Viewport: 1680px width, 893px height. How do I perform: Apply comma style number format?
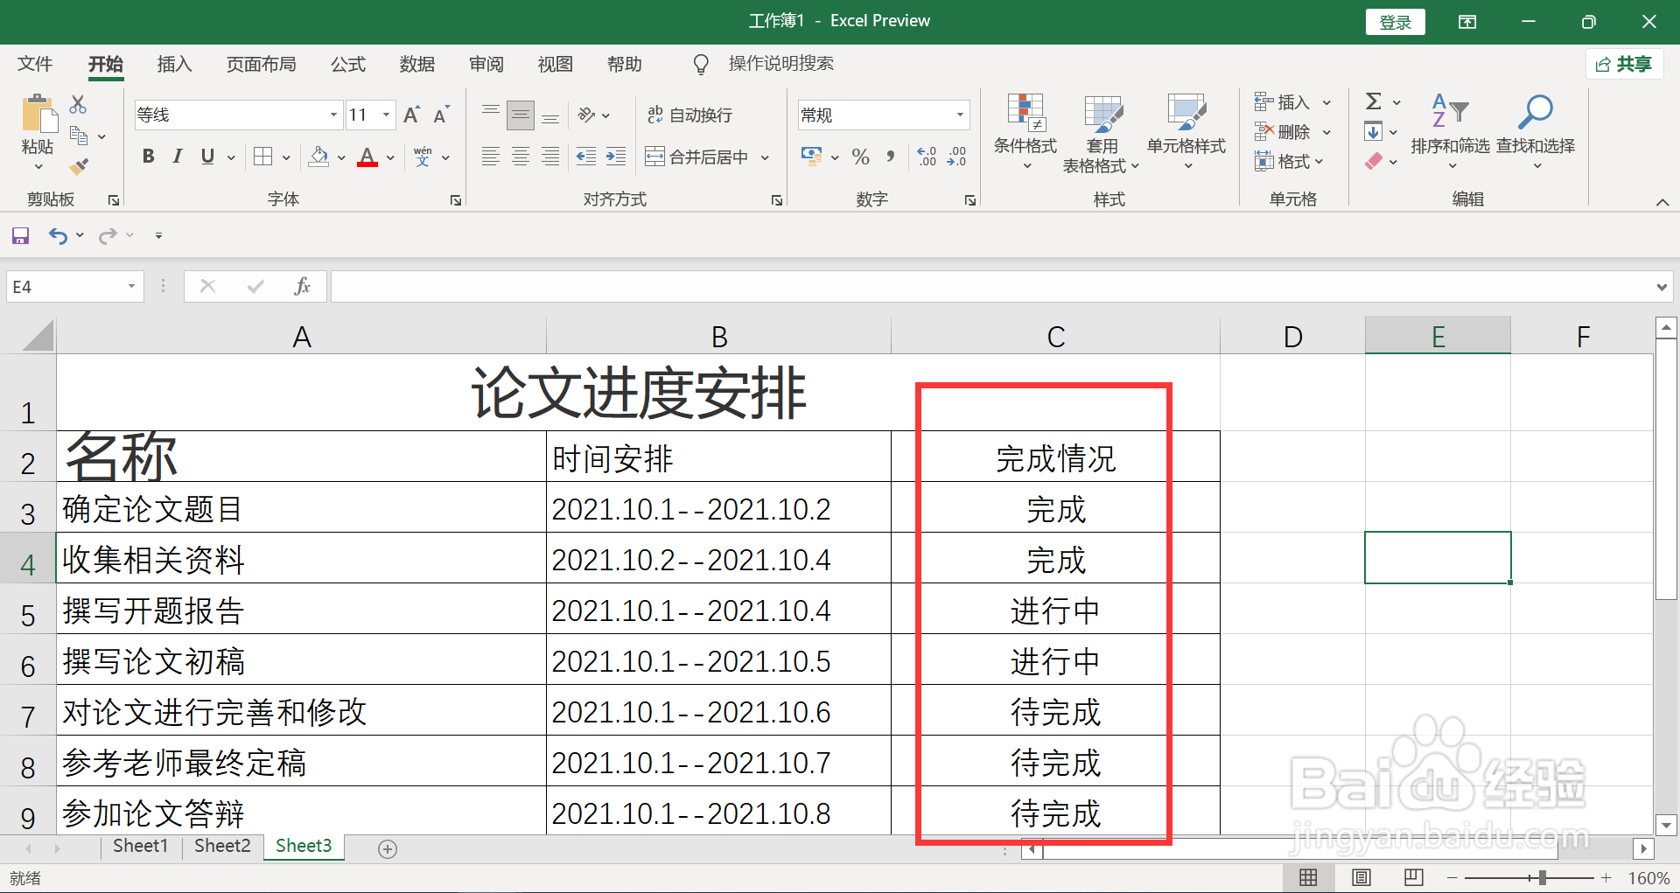pos(891,157)
